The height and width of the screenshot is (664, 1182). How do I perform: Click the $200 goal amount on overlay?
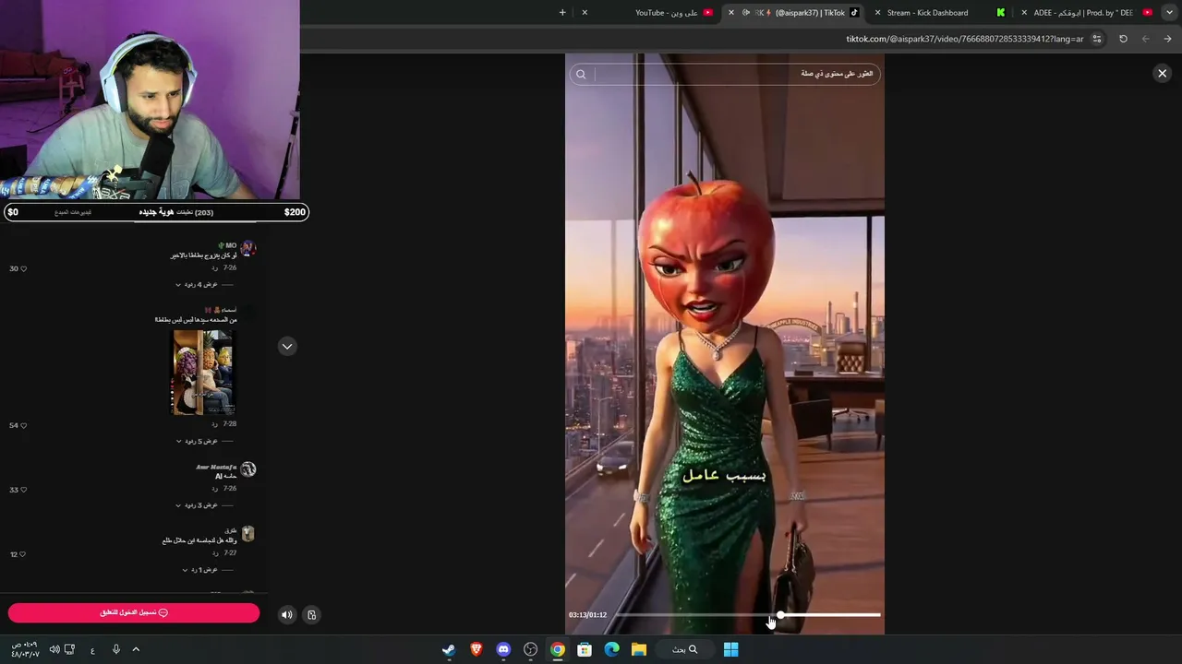[295, 212]
